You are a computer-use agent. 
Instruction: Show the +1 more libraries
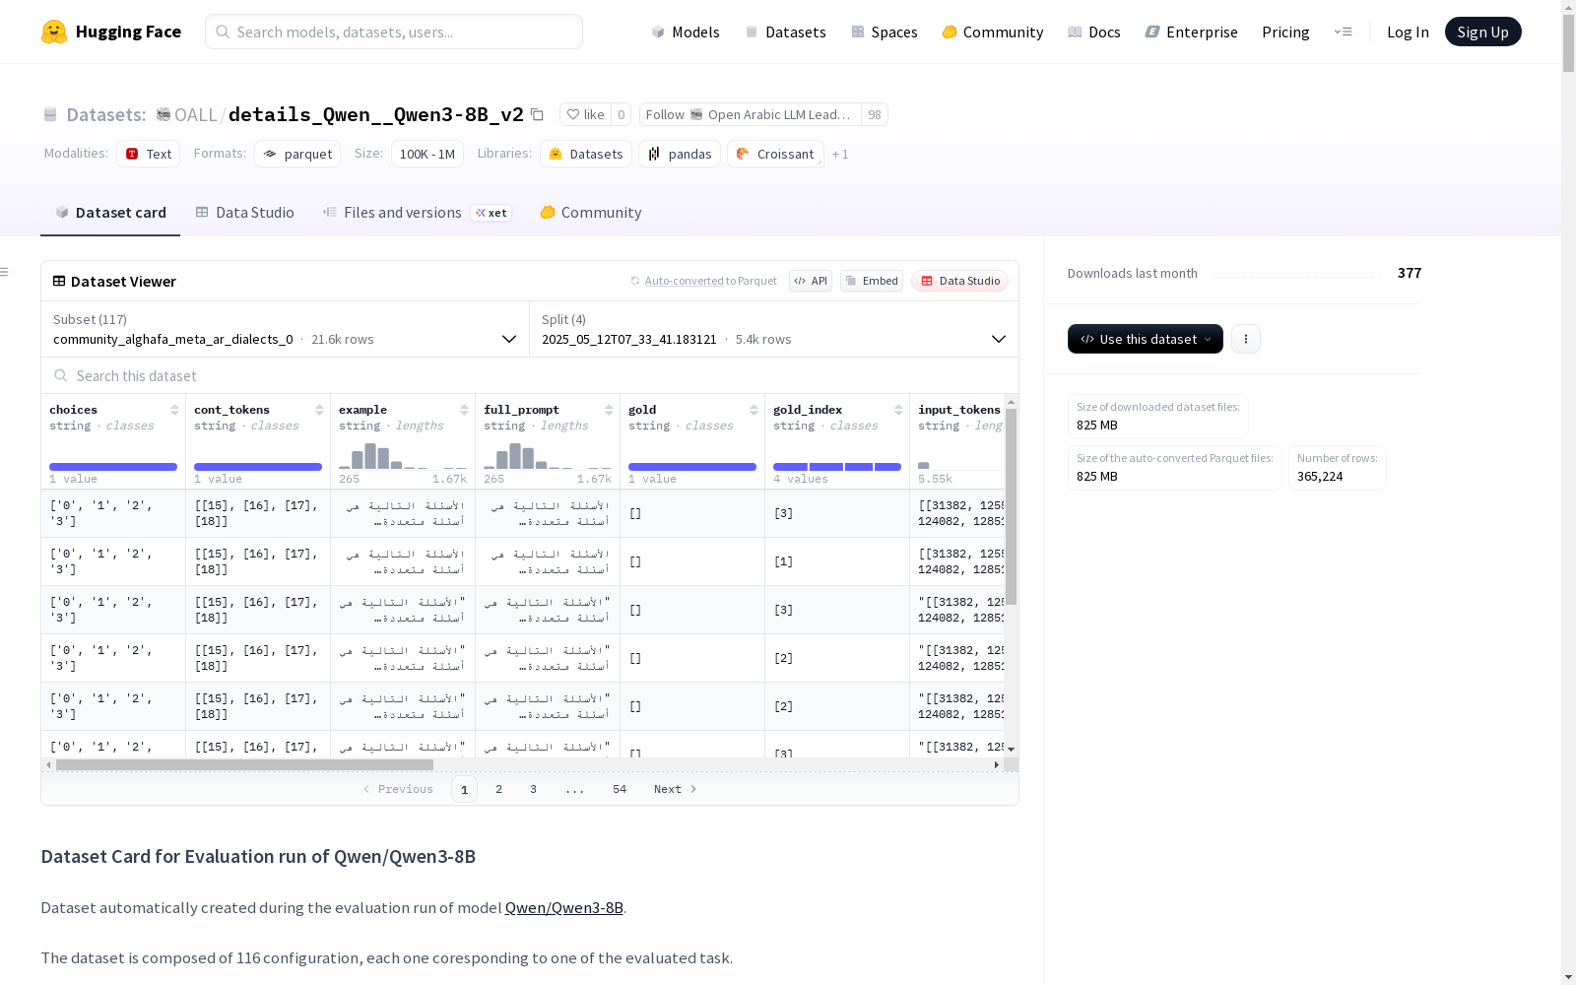click(840, 154)
